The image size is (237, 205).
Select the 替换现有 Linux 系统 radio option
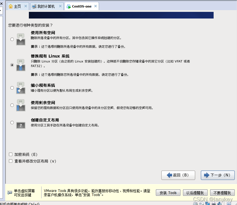[12, 65]
